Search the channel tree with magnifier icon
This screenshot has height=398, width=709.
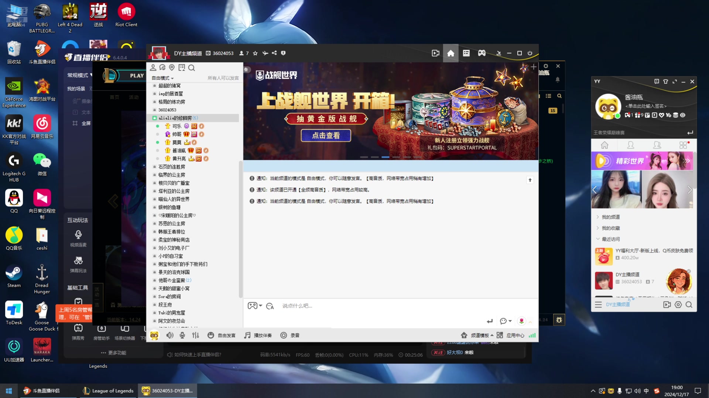point(191,67)
